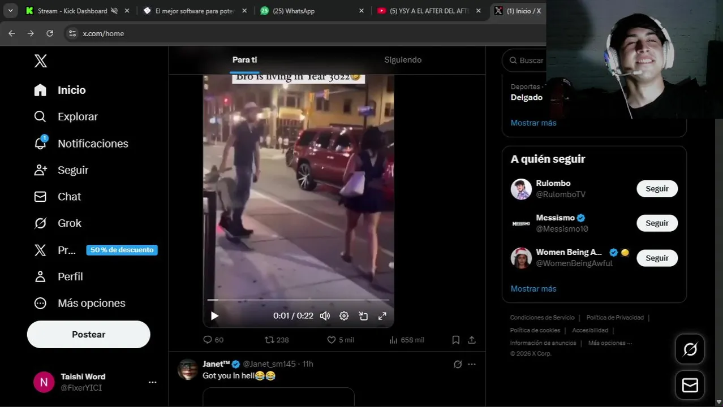723x407 pixels.
Task: Switch to the Para ti tab
Action: click(244, 60)
